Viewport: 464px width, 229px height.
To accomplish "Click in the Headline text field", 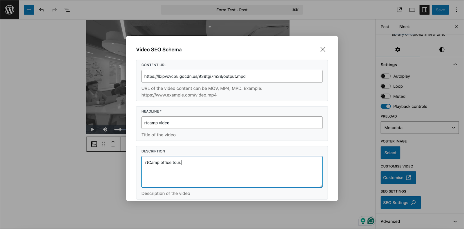I will point(232,123).
